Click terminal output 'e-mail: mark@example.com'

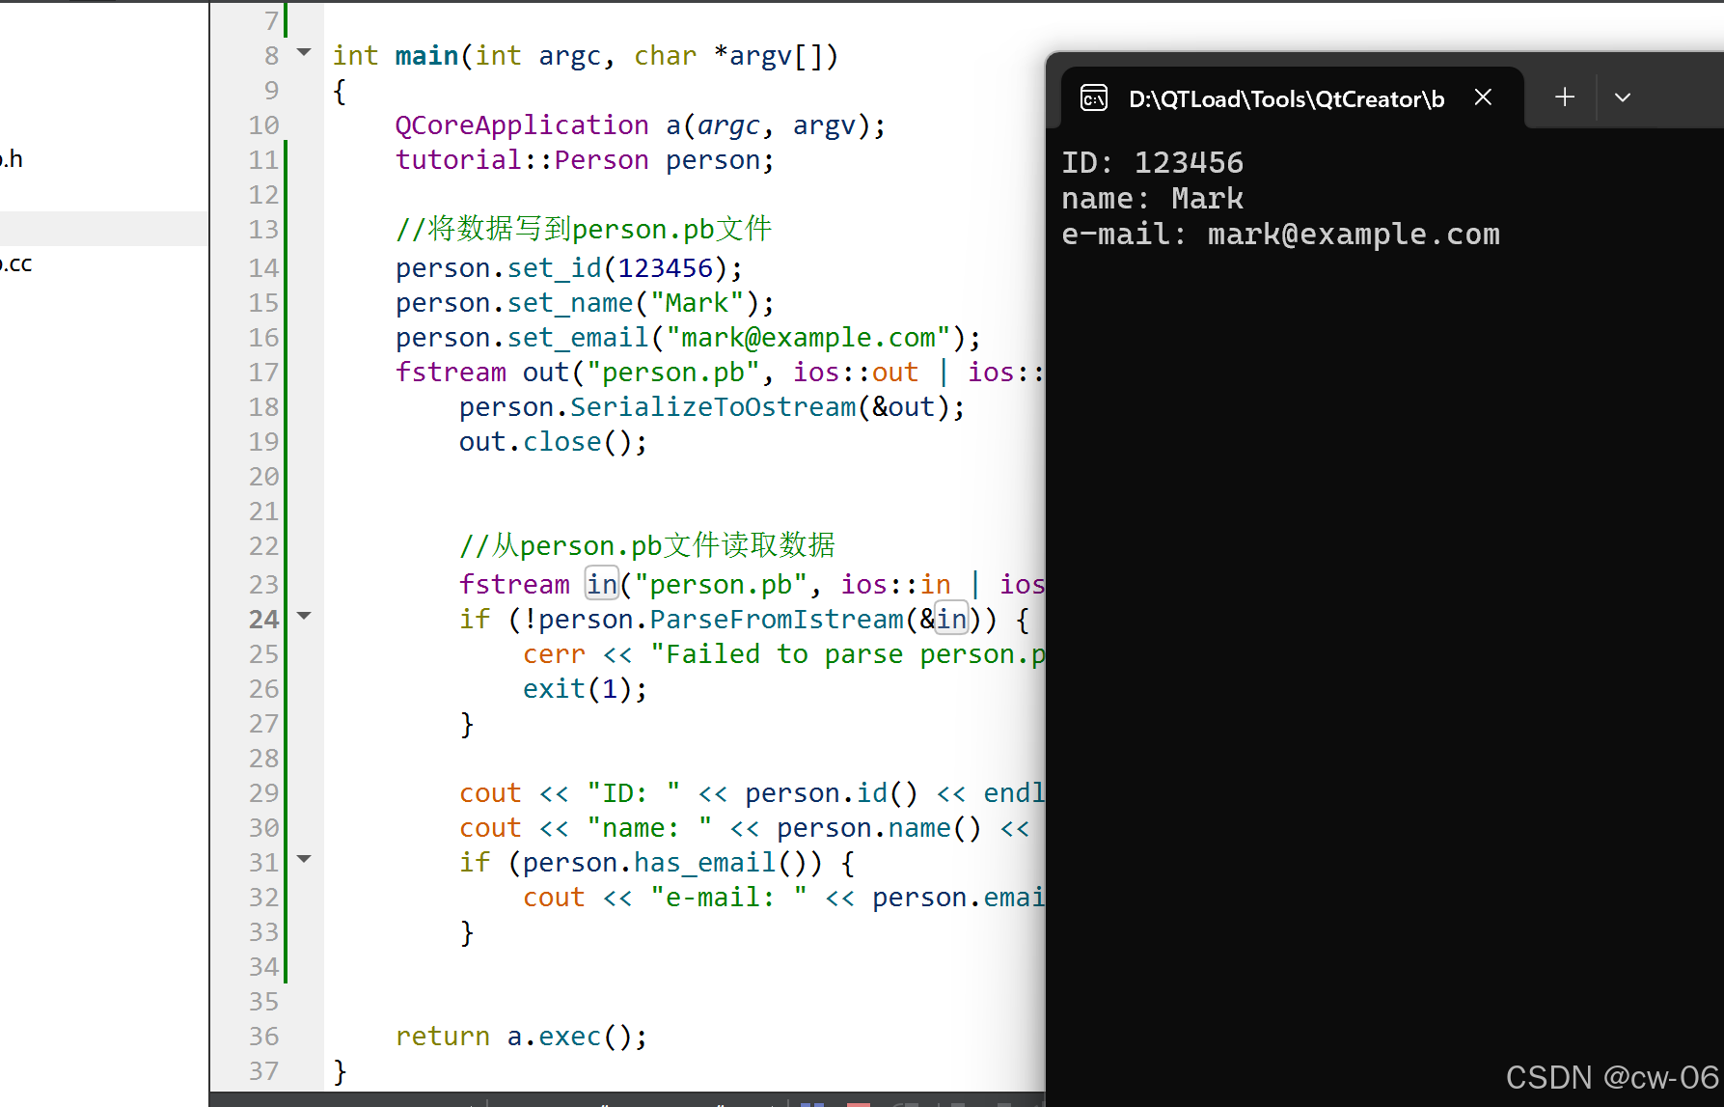[1281, 235]
